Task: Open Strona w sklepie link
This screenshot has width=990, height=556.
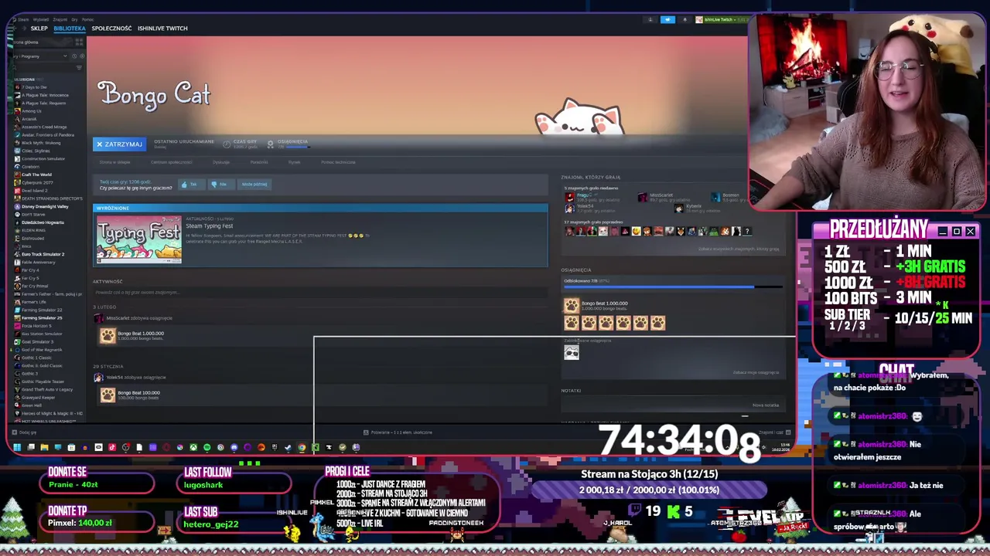Action: click(x=114, y=162)
